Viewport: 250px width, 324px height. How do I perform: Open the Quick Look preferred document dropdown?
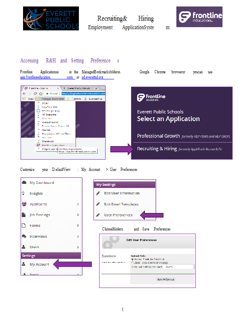(x=179, y=267)
